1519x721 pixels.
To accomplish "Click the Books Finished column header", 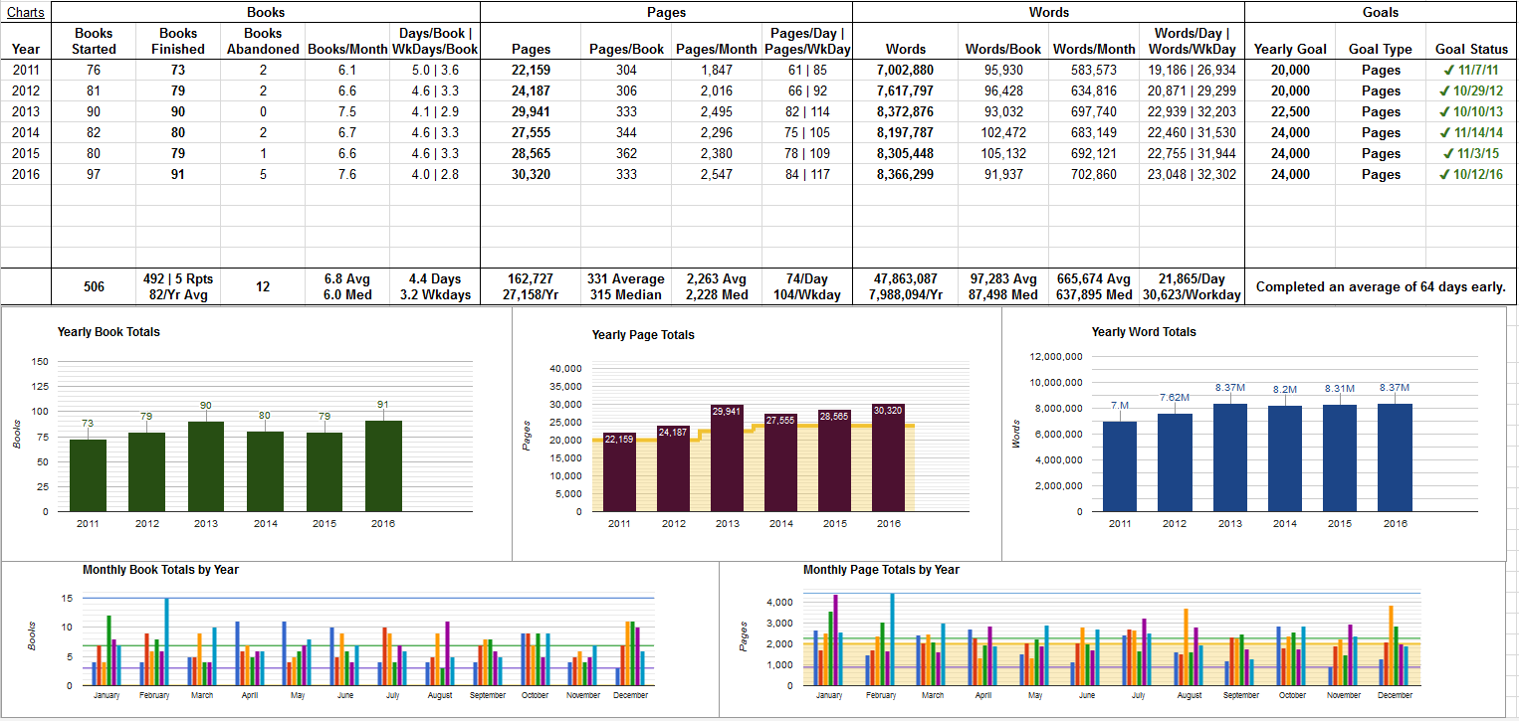I will click(178, 41).
